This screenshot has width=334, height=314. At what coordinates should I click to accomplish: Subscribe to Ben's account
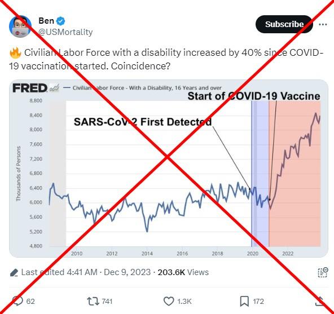point(284,24)
